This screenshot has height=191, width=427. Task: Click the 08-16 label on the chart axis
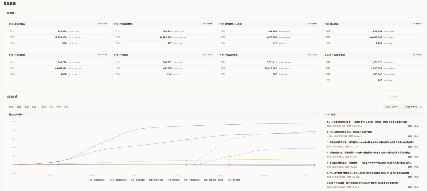tap(136, 176)
